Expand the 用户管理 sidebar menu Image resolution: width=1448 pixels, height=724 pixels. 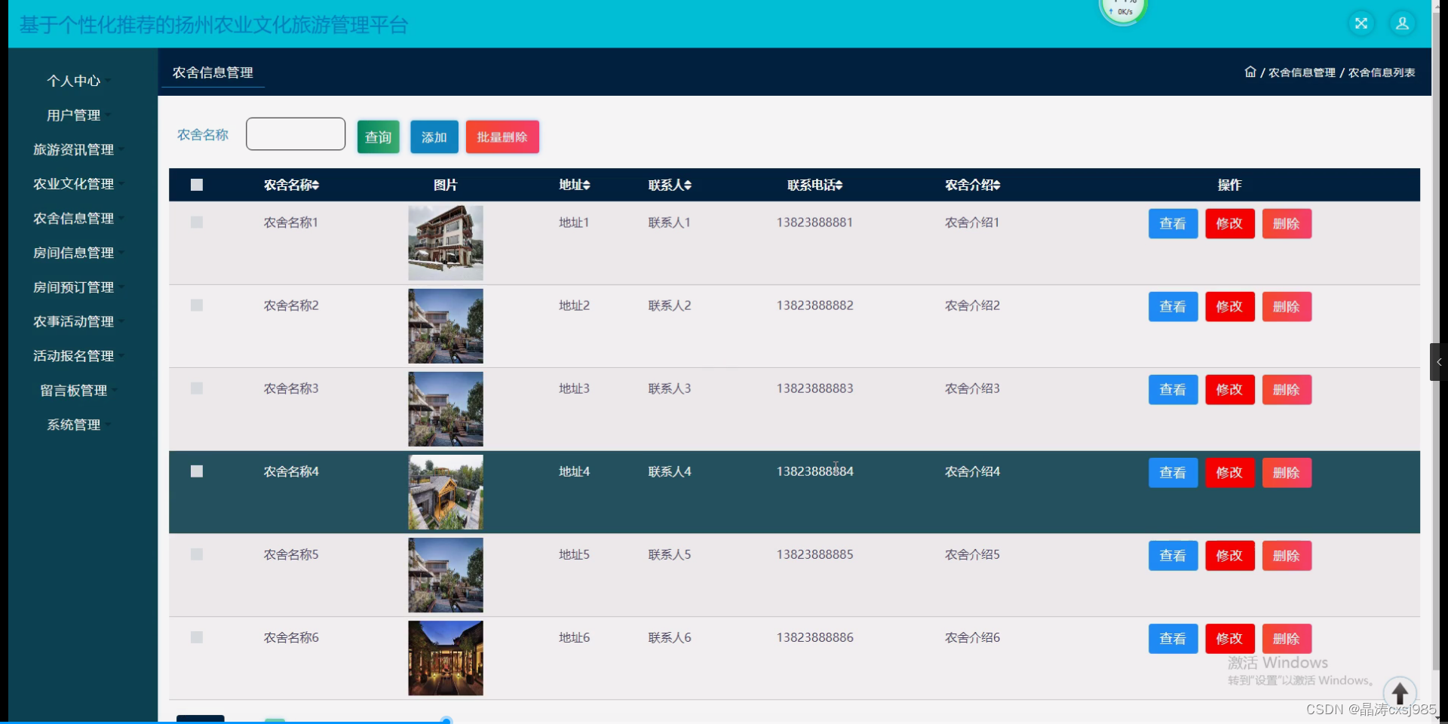point(74,115)
